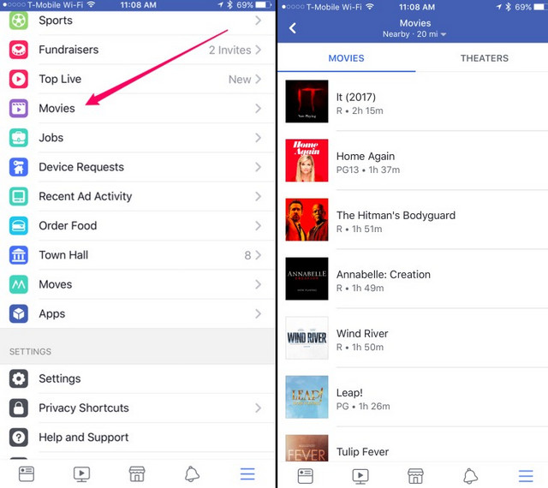Screen dimensions: 548x488
Task: Tap the Apps label text
Action: 52,314
